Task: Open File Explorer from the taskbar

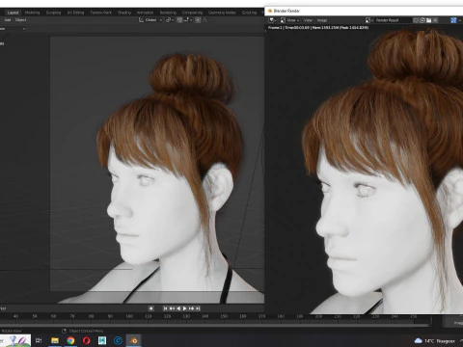Action: click(55, 340)
